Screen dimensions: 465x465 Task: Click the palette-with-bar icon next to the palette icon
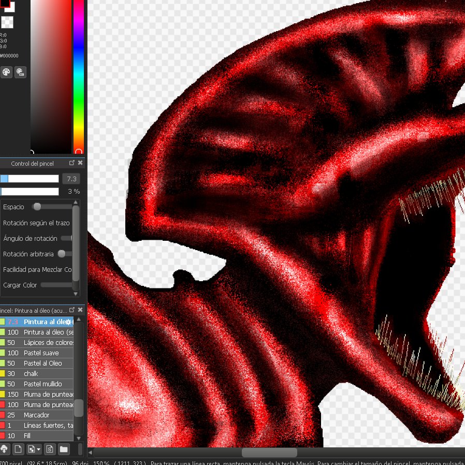coord(21,72)
